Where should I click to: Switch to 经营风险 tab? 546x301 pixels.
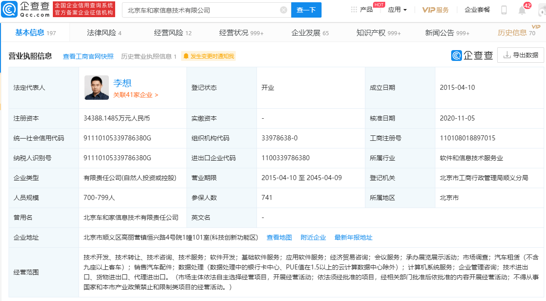coord(173,32)
